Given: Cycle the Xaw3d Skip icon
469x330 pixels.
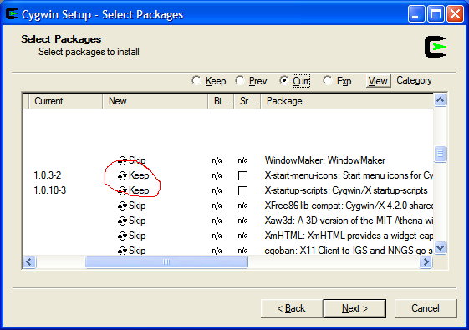Looking at the screenshot, I should [122, 221].
